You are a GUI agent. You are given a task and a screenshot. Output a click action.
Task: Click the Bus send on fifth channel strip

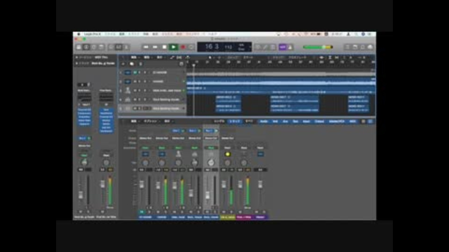point(211,131)
